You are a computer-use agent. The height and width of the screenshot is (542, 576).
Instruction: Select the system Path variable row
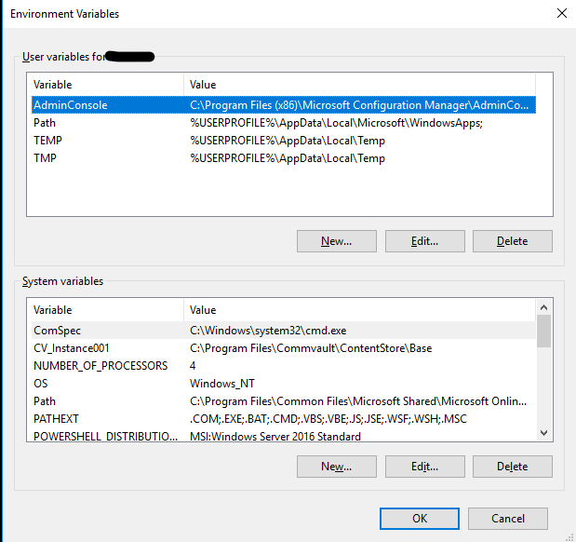[x=284, y=400]
